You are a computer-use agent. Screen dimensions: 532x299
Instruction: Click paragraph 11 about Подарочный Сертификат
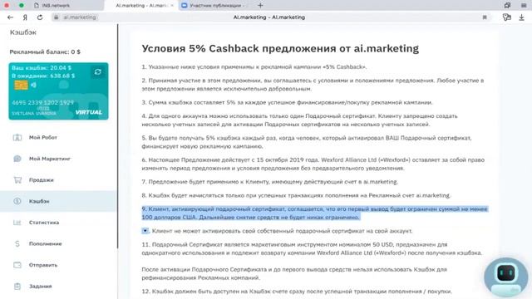(312, 248)
